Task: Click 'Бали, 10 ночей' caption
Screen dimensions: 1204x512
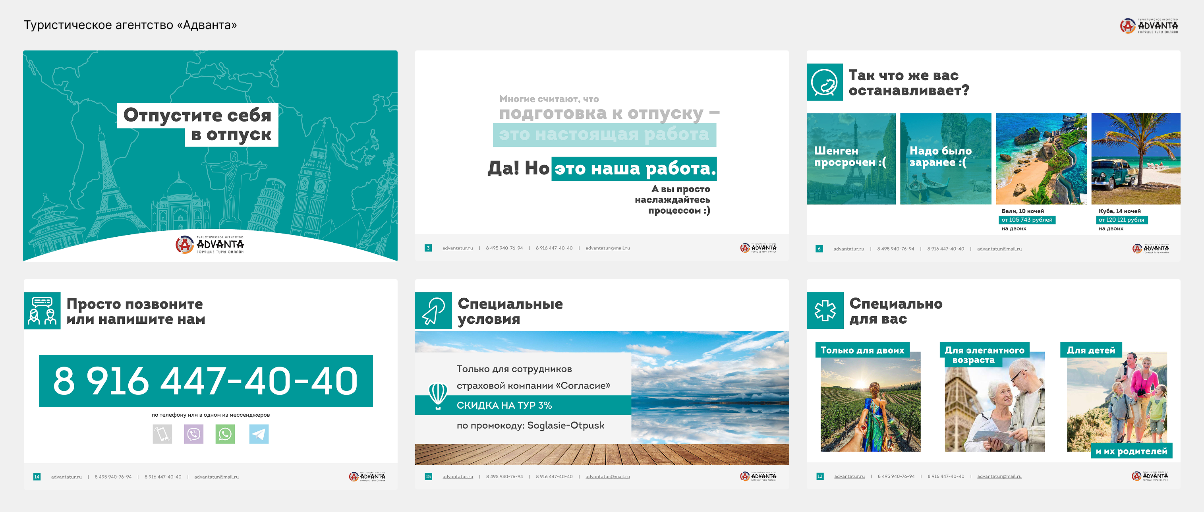Action: coord(1022,211)
